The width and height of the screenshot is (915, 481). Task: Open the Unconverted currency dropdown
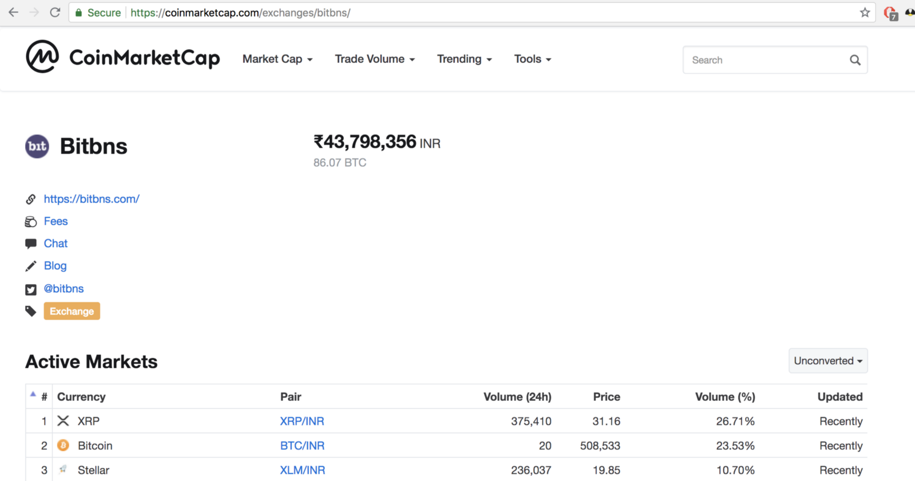(x=828, y=361)
